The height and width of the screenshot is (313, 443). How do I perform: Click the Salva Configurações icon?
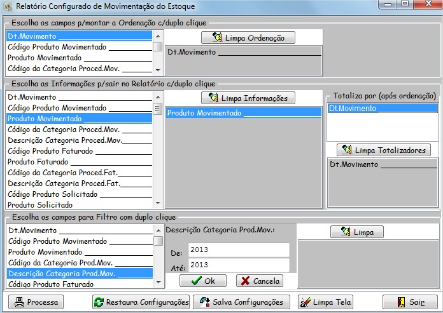pos(204,302)
